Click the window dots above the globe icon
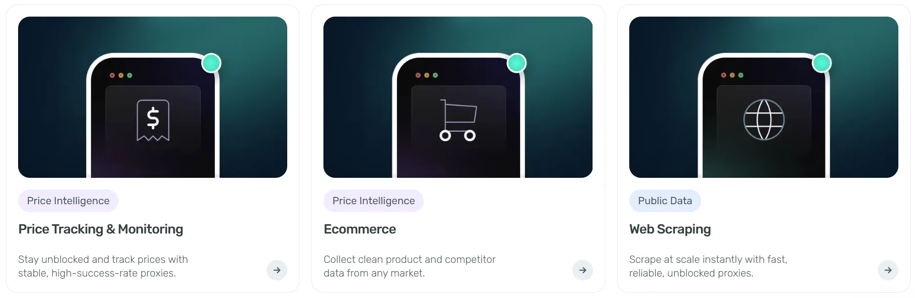915x298 pixels. (732, 75)
